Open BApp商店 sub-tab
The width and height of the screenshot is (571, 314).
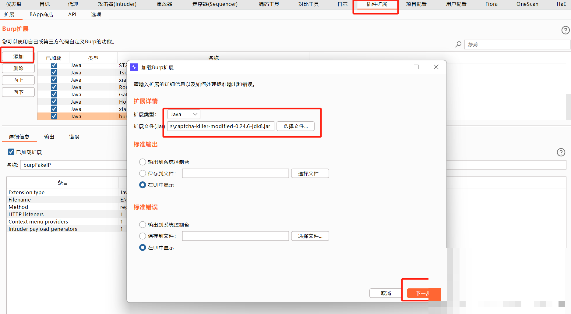pos(41,15)
